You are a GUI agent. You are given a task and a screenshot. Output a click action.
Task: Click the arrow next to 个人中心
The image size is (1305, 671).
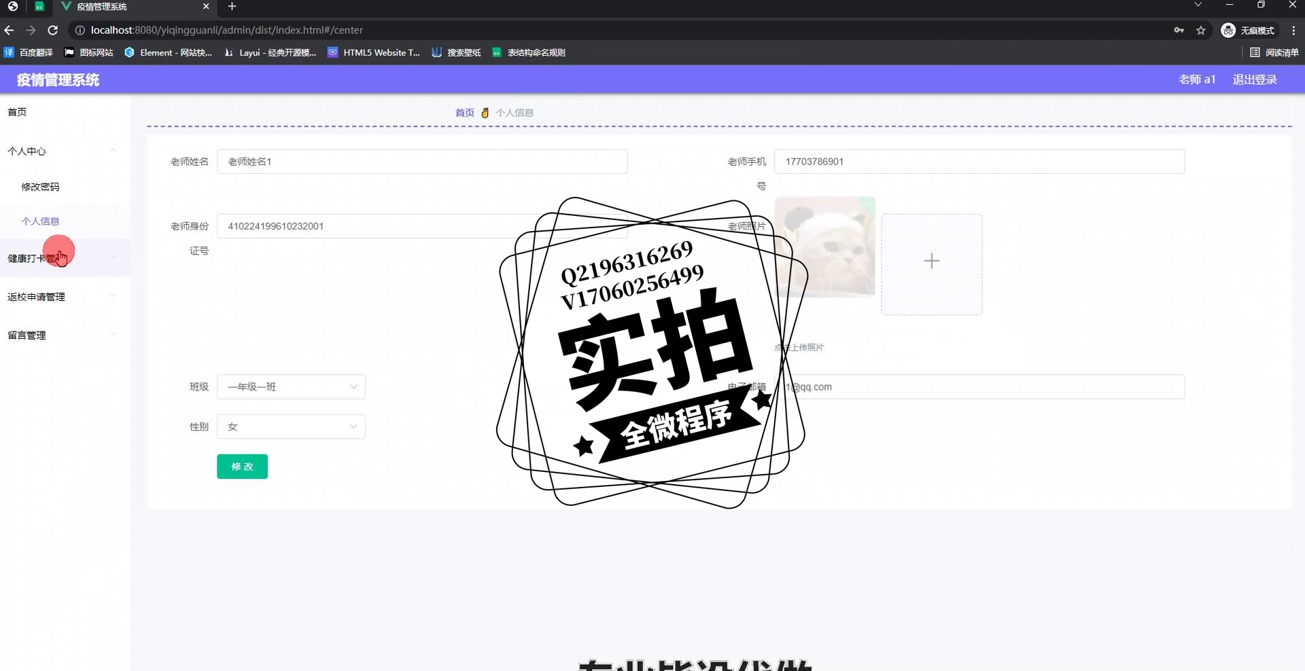113,151
